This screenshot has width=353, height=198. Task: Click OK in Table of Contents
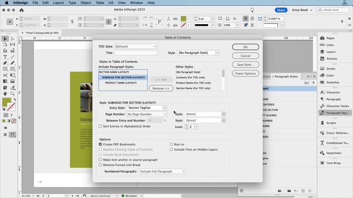point(245,47)
